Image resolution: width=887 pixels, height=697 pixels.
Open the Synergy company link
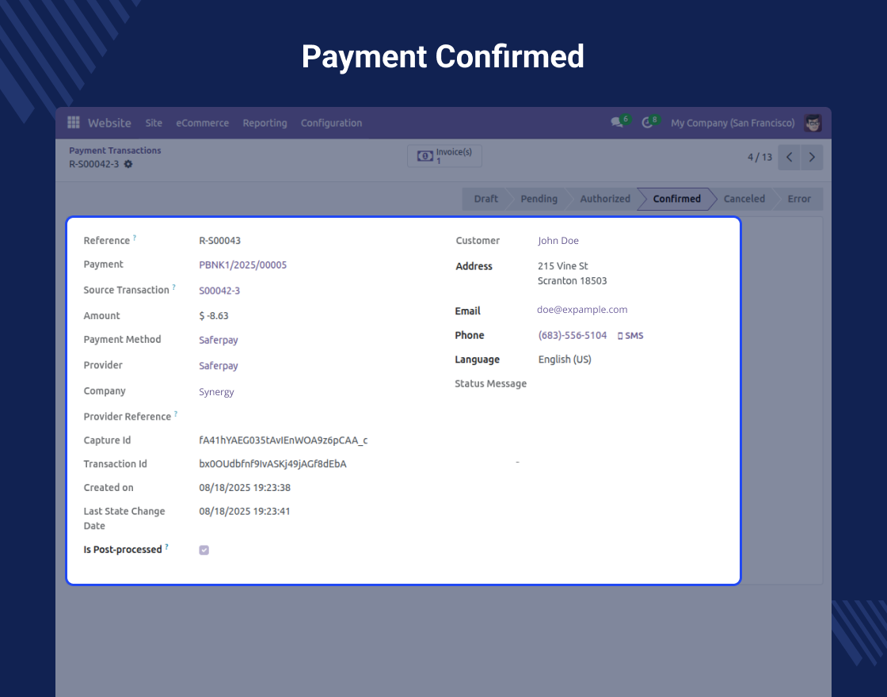pos(216,391)
